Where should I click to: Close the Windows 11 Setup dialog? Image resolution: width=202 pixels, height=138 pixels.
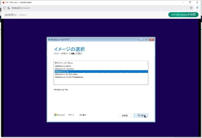click(x=151, y=40)
